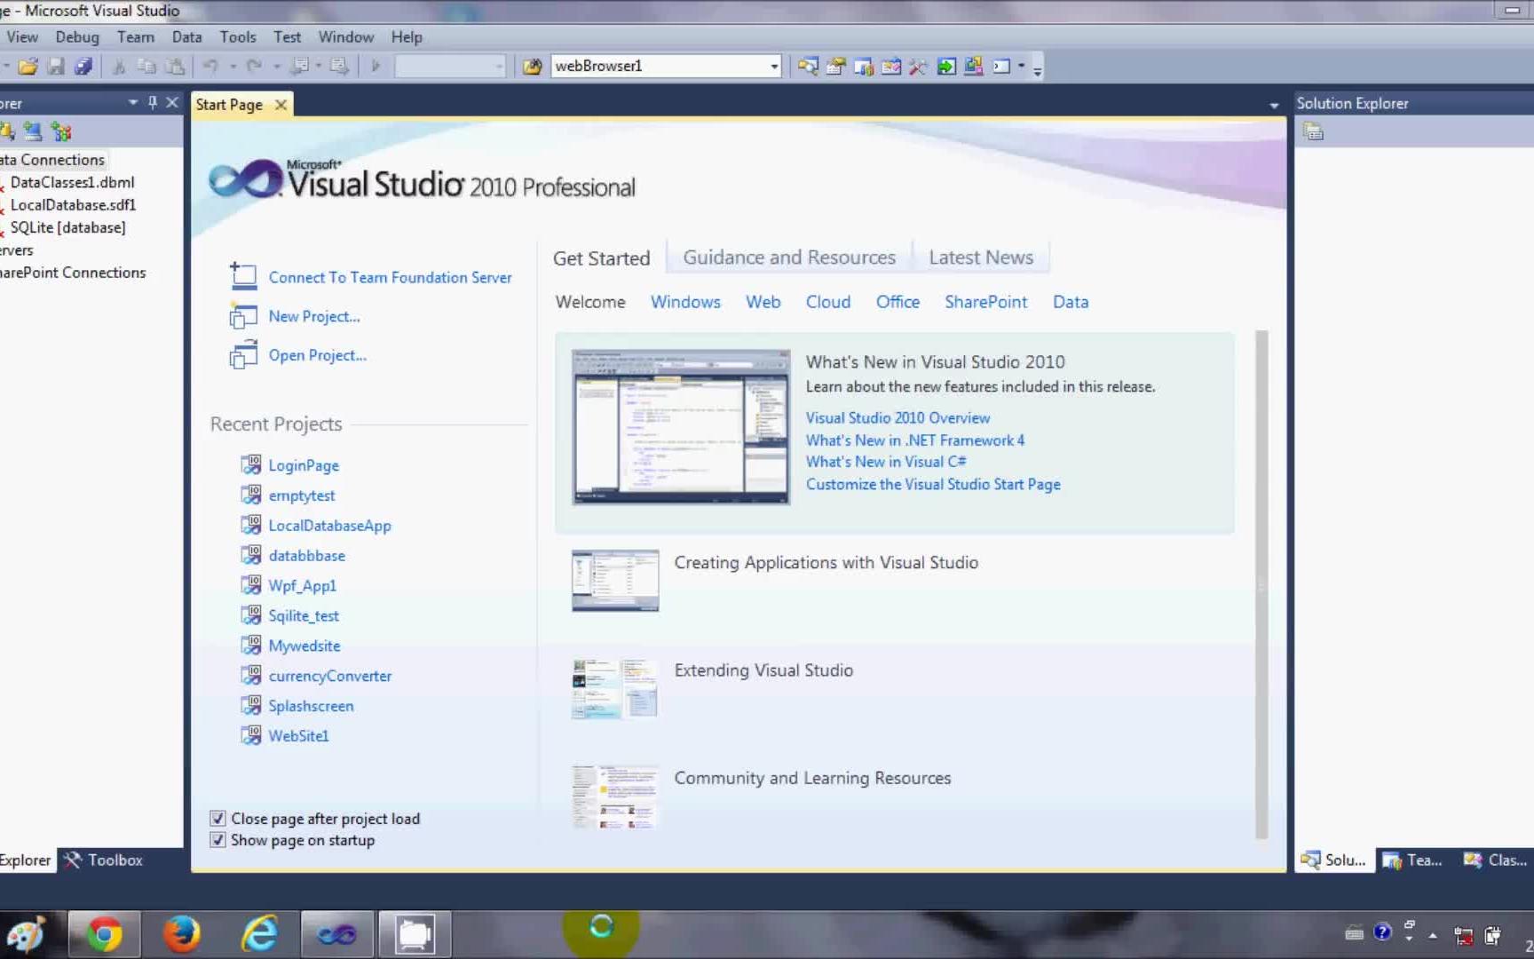Open the solution configuration combo box
Viewport: 1534px width, 959px height.
[x=450, y=66]
